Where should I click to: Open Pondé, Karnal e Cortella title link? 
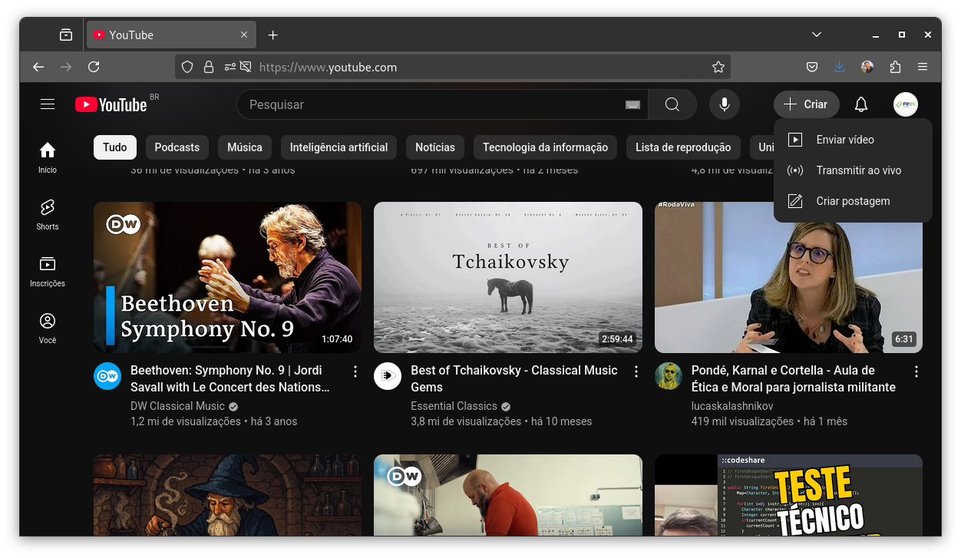point(794,378)
